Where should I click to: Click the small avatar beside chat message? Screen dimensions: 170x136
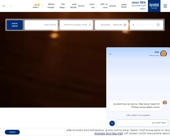pyautogui.click(x=165, y=103)
